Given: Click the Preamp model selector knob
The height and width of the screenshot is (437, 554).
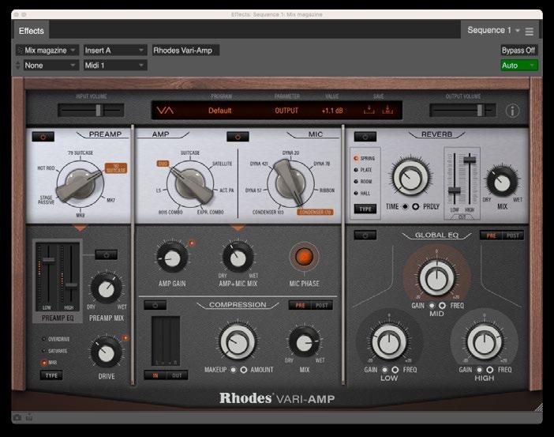Looking at the screenshot, I should [80, 184].
